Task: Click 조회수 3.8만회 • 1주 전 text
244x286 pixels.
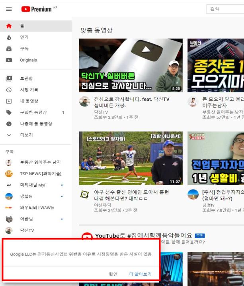Action: [116, 117]
